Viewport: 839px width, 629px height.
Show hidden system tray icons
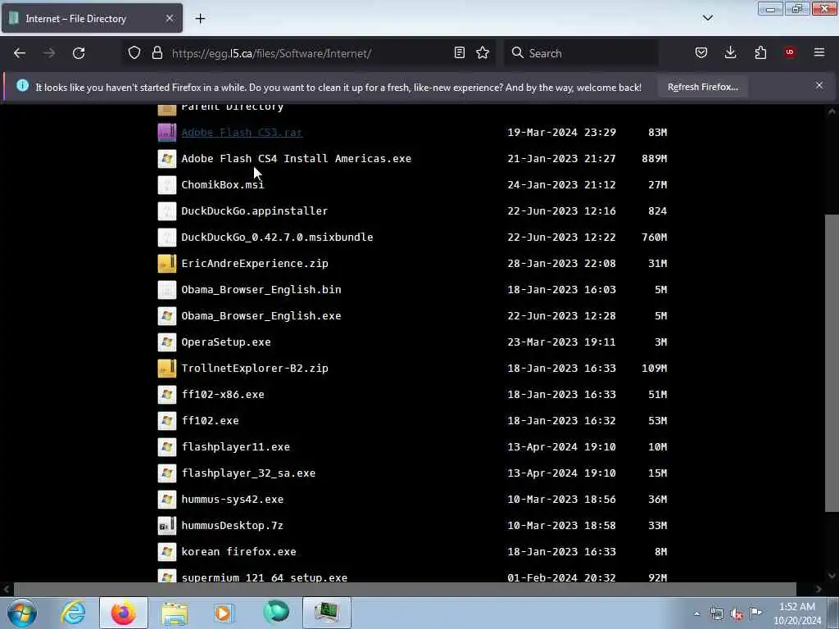[696, 613]
